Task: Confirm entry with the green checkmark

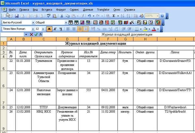Action: pyautogui.click(x=36, y=34)
